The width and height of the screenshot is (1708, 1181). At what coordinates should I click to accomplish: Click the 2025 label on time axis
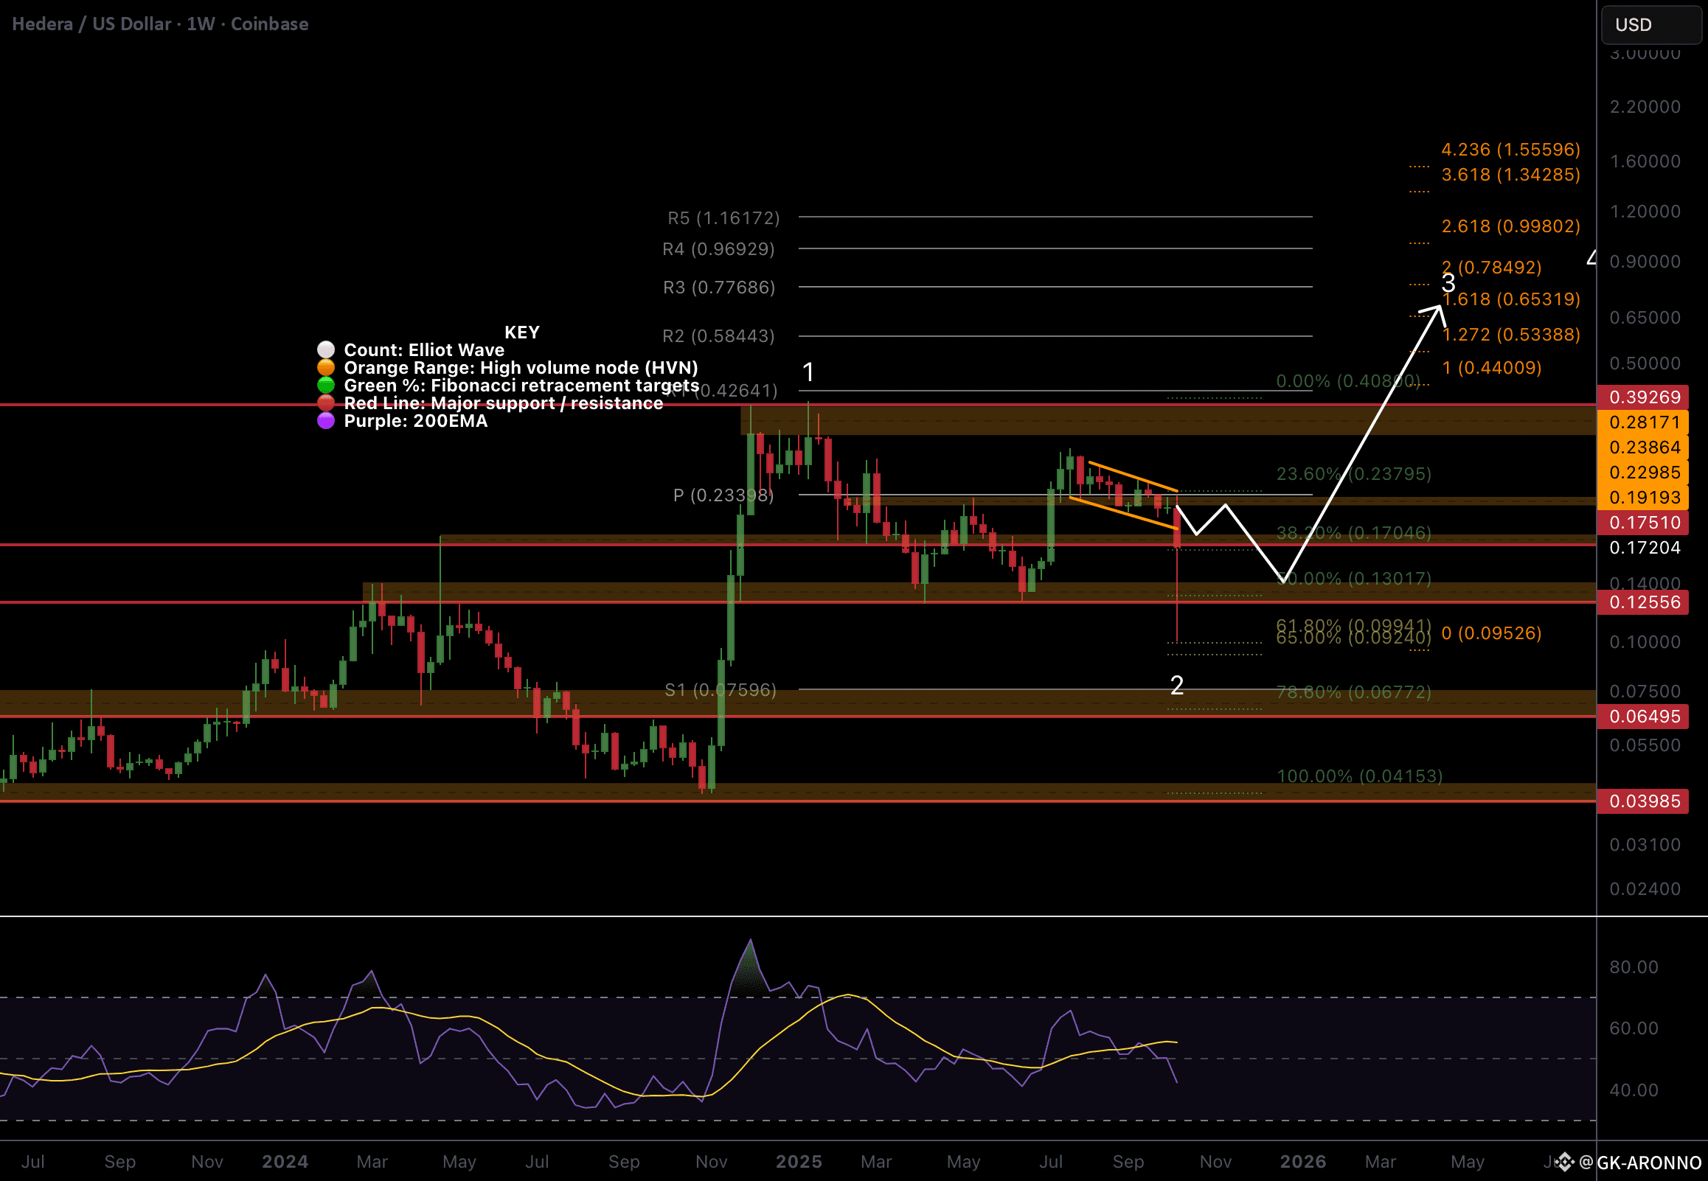click(799, 1162)
